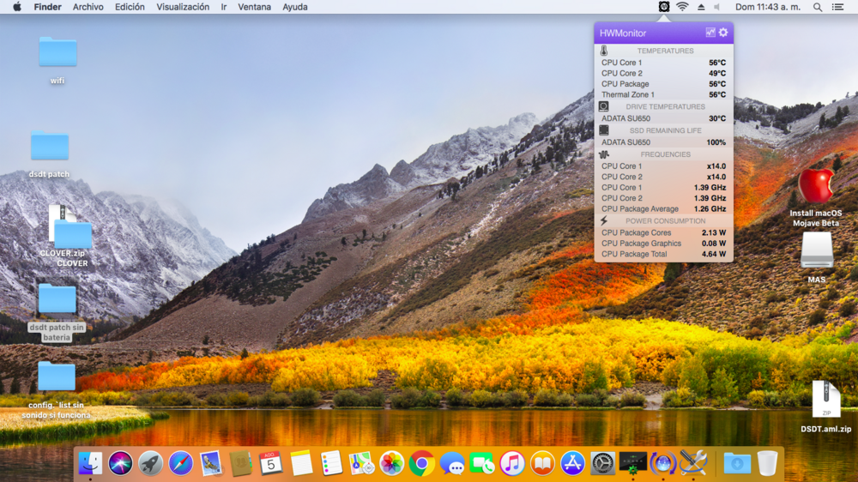The width and height of the screenshot is (858, 482).
Task: Open Siri from the Dock
Action: pos(120,463)
